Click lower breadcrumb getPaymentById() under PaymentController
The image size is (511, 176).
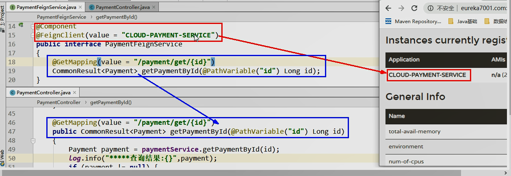pyautogui.click(x=111, y=102)
